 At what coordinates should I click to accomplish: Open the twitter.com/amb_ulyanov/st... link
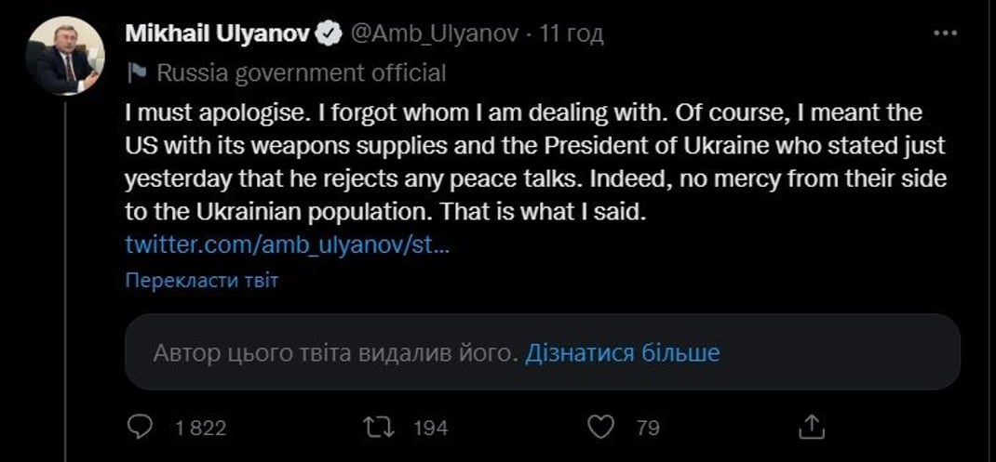click(x=287, y=245)
